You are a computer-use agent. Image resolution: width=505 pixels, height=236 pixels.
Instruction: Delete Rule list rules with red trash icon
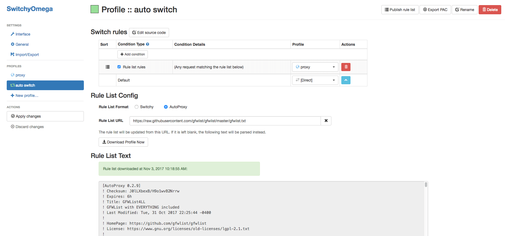pos(346,67)
